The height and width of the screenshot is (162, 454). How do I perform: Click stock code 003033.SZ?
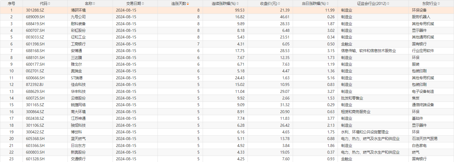pyautogui.click(x=35, y=37)
